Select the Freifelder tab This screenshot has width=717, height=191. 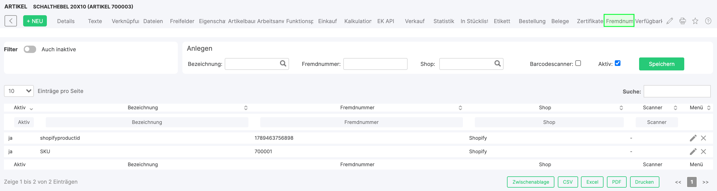tap(182, 21)
